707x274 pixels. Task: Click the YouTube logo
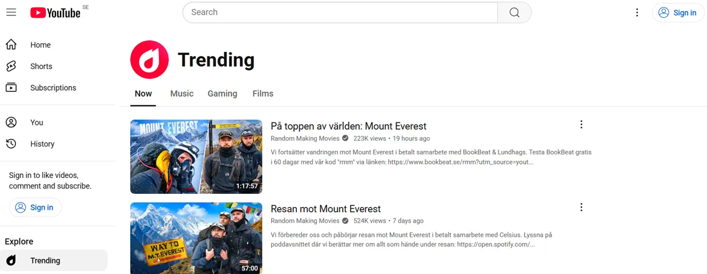click(x=55, y=12)
